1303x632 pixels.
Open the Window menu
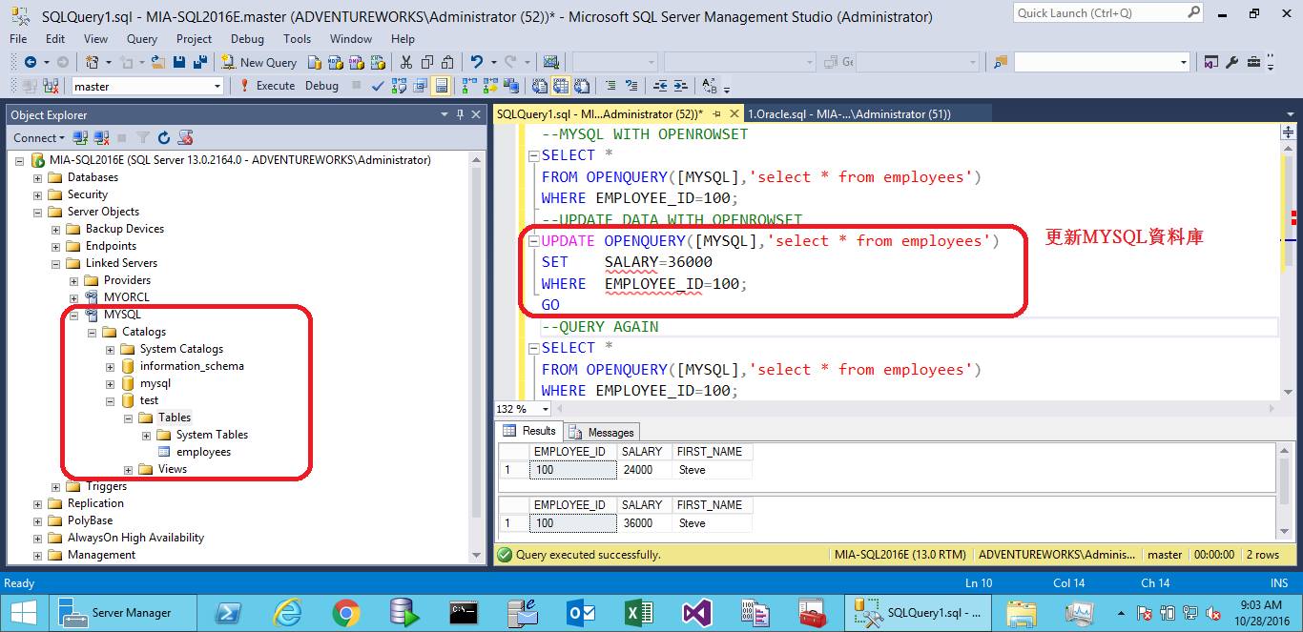pyautogui.click(x=351, y=39)
